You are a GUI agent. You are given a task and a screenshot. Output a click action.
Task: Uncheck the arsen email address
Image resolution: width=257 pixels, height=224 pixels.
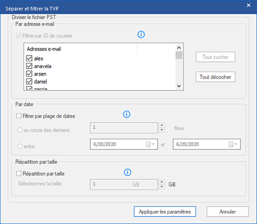pyautogui.click(x=29, y=74)
